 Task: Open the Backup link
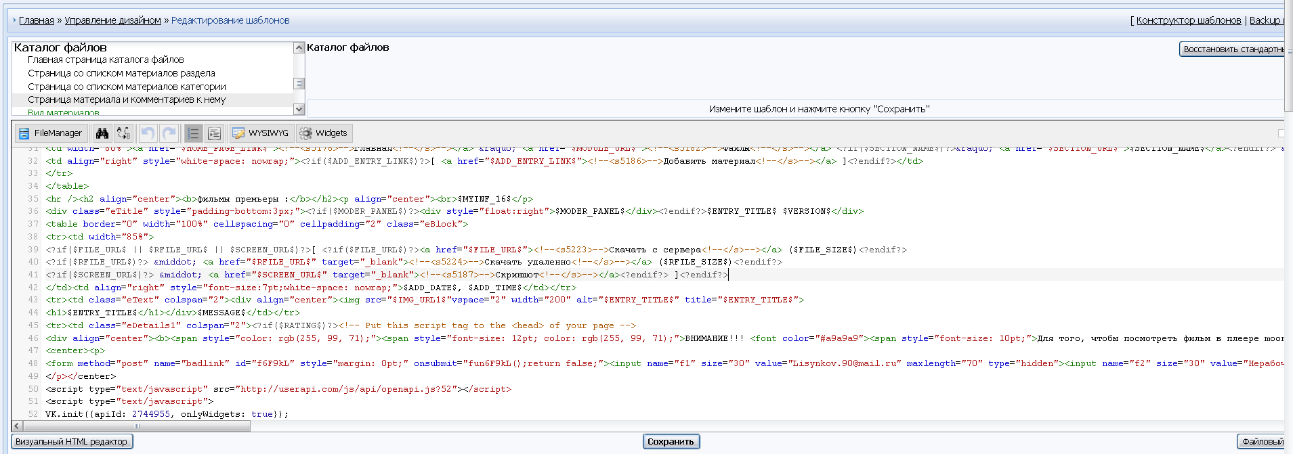(x=1265, y=20)
